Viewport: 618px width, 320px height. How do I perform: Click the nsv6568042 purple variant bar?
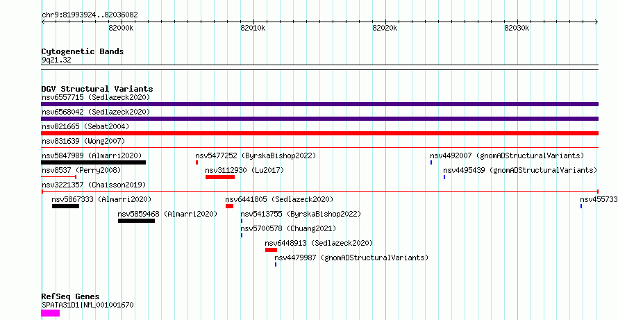coord(319,119)
